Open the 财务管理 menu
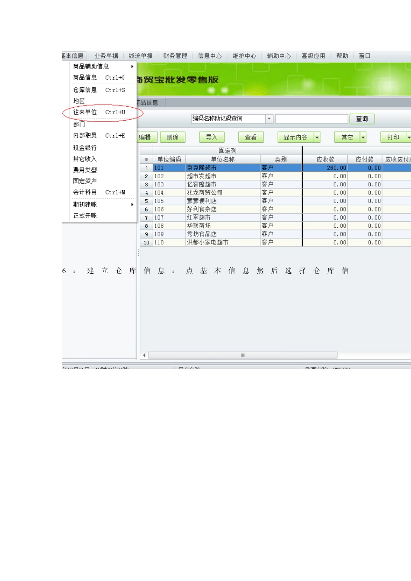This screenshot has height=581, width=411. [x=175, y=56]
